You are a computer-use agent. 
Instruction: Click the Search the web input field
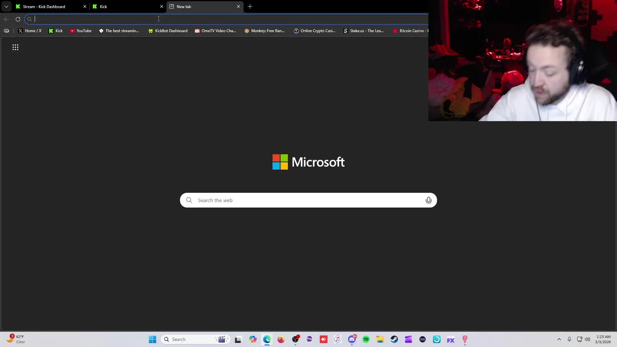[x=308, y=200]
